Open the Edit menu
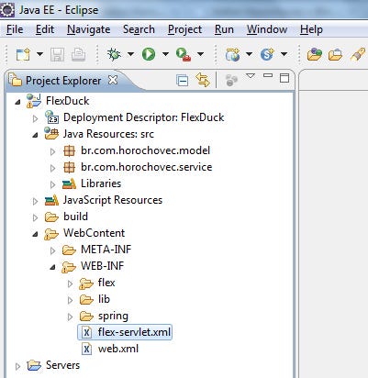This screenshot has width=368, height=378. pyautogui.click(x=45, y=29)
